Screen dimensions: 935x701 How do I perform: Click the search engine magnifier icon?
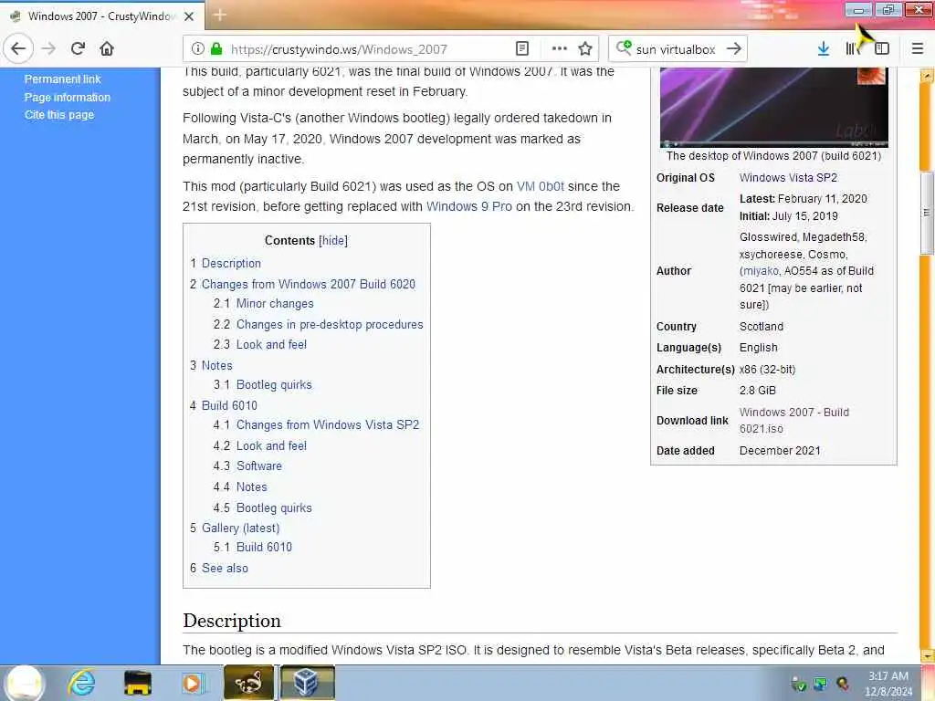[623, 47]
